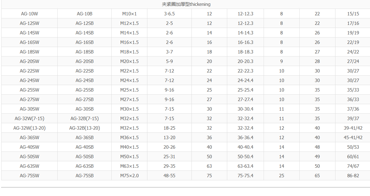Screen dimensions: 370x196
Task: Select the 3-6.5 range cell
Action: pyautogui.click(x=169, y=14)
